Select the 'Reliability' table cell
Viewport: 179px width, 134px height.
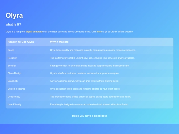27,58
